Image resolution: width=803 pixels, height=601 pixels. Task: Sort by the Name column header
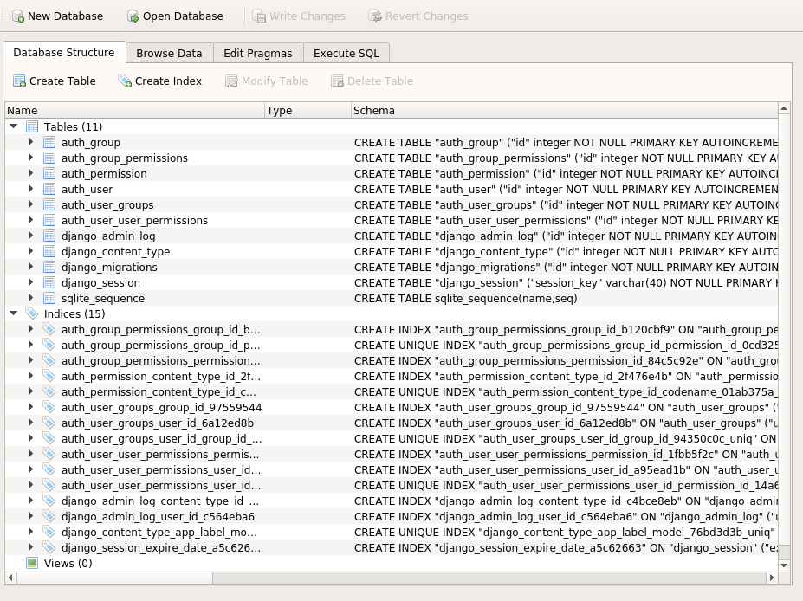[135, 111]
